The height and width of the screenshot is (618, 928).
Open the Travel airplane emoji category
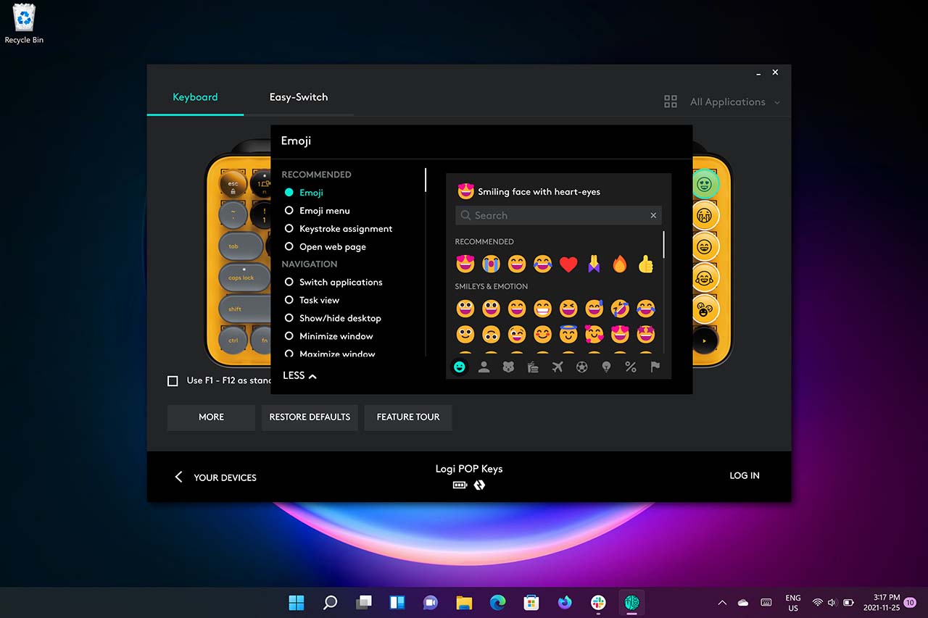(x=557, y=367)
